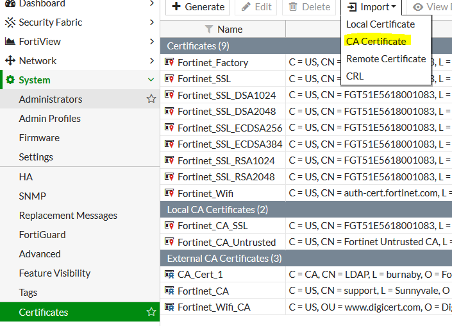Click filter icon in Name column header
Screen dimensions: 452x326
pyautogui.click(x=209, y=29)
